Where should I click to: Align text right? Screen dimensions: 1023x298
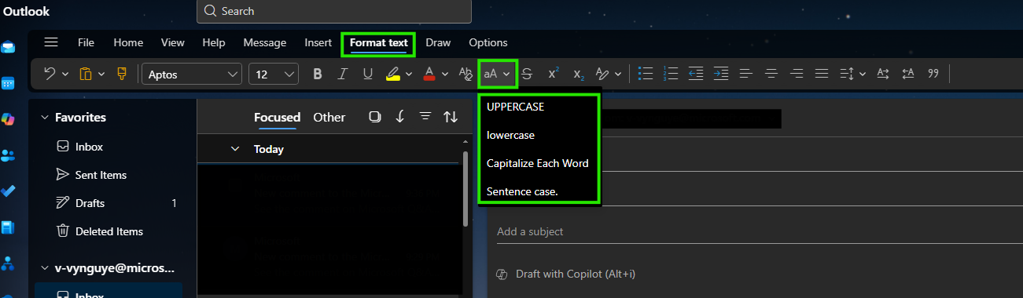[797, 74]
